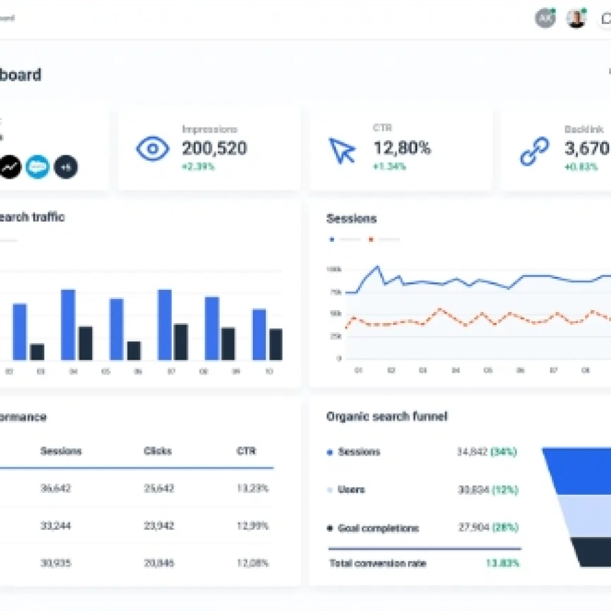The width and height of the screenshot is (611, 611).
Task: Sort table by CTR column header
Action: [246, 451]
